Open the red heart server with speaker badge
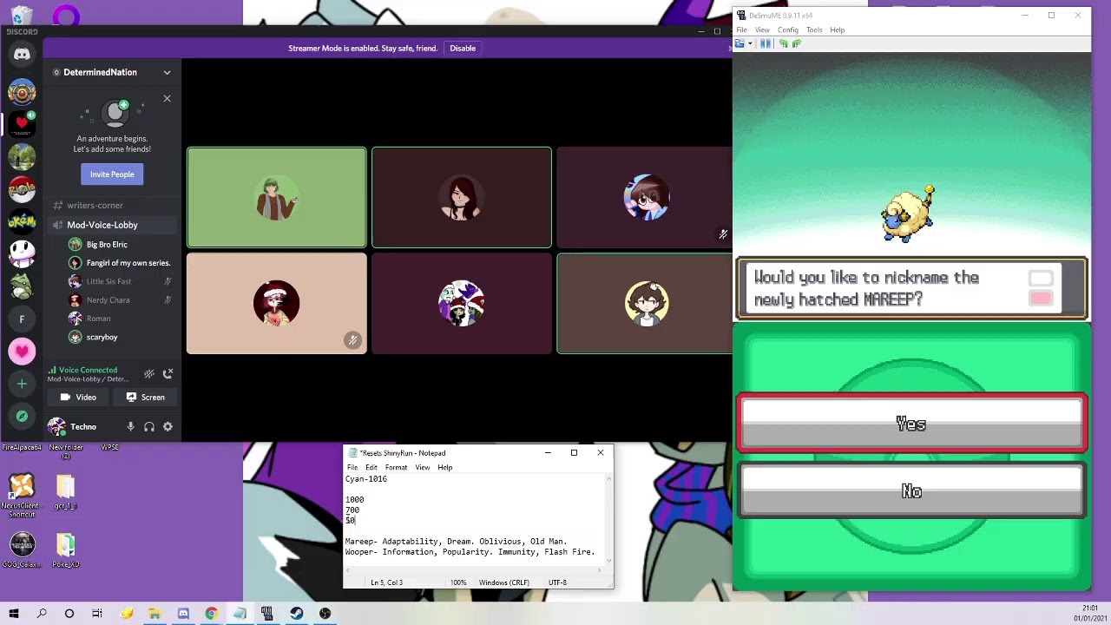This screenshot has height=625, width=1111. coord(22,123)
